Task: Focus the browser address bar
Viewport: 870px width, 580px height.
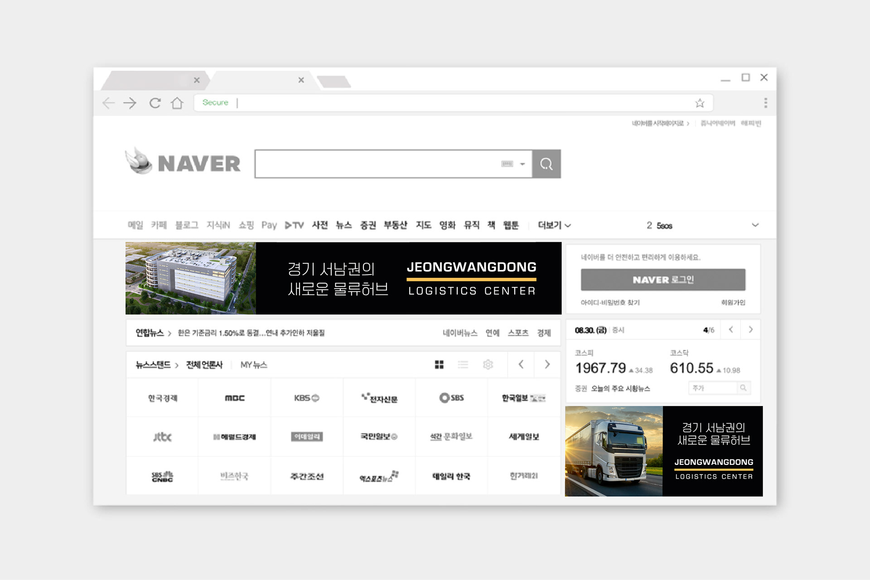Action: click(453, 103)
